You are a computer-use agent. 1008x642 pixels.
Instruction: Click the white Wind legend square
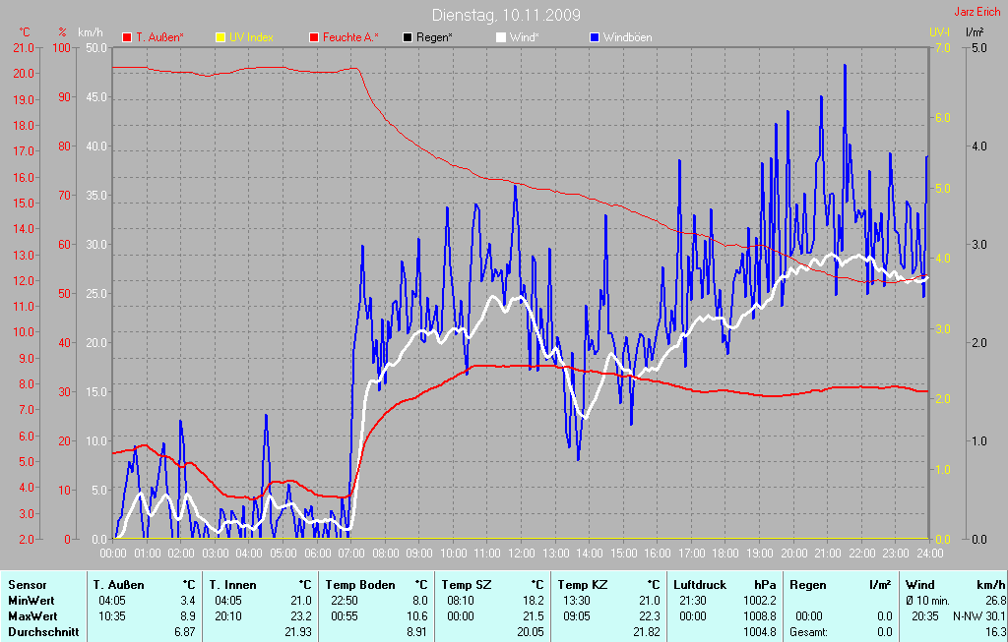tap(501, 37)
